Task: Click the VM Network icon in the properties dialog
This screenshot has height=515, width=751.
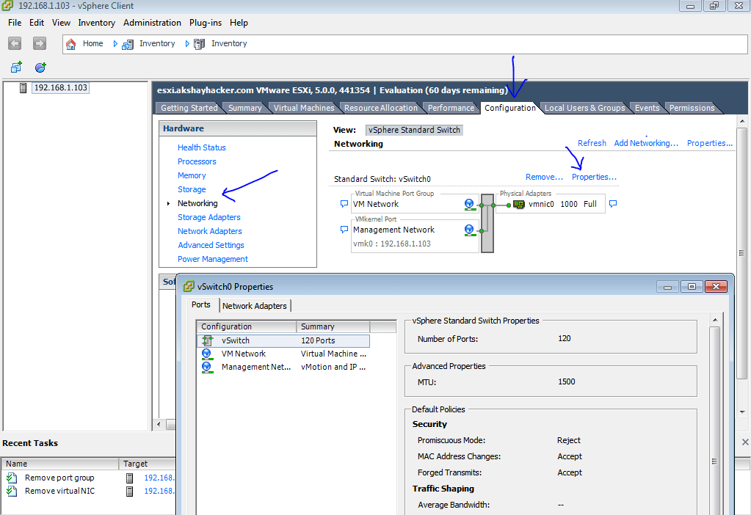Action: pos(208,354)
